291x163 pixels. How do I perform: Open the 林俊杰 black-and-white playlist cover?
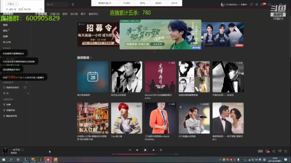click(228, 77)
